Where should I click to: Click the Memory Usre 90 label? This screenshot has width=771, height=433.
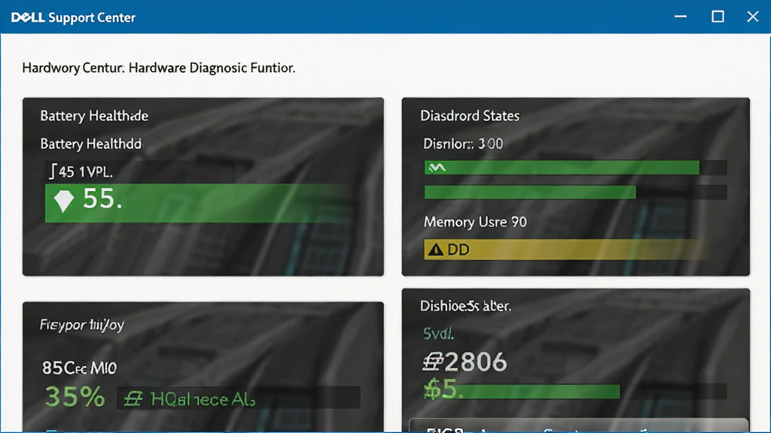pyautogui.click(x=475, y=222)
